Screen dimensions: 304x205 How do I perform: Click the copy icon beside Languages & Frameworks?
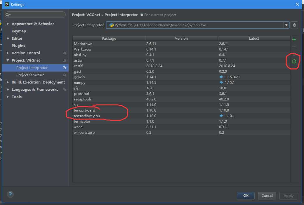[x=64, y=89]
